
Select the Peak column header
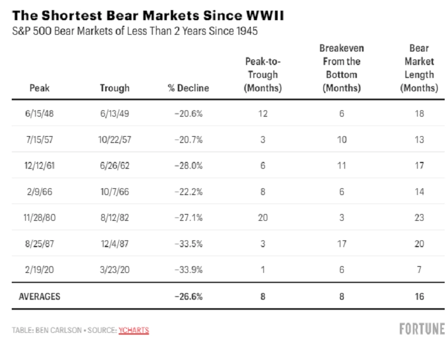(x=39, y=88)
